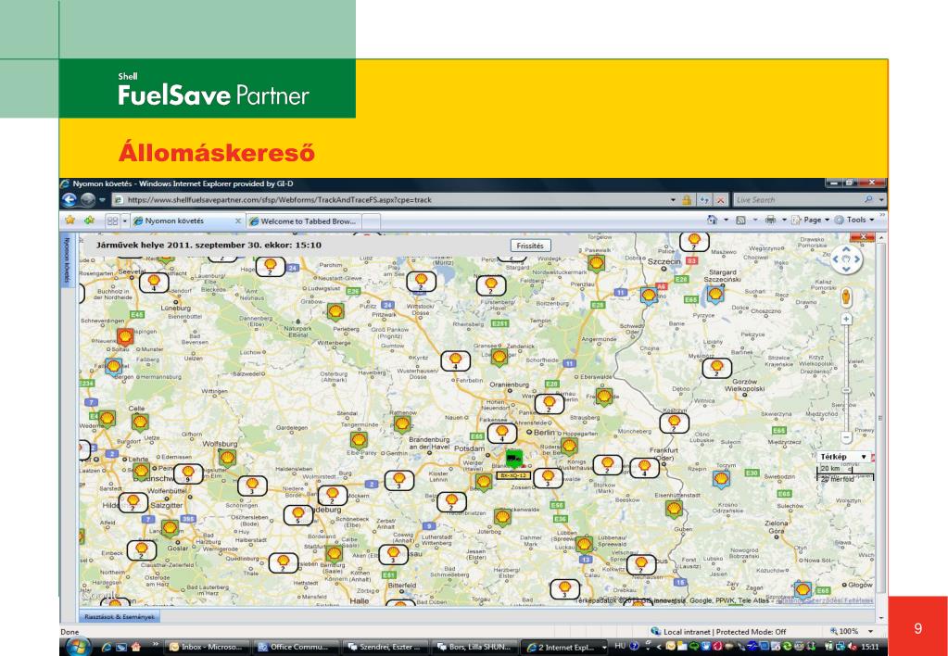Click the Live Search magnifier icon
Viewport: 948px width, 656px height.
click(869, 199)
